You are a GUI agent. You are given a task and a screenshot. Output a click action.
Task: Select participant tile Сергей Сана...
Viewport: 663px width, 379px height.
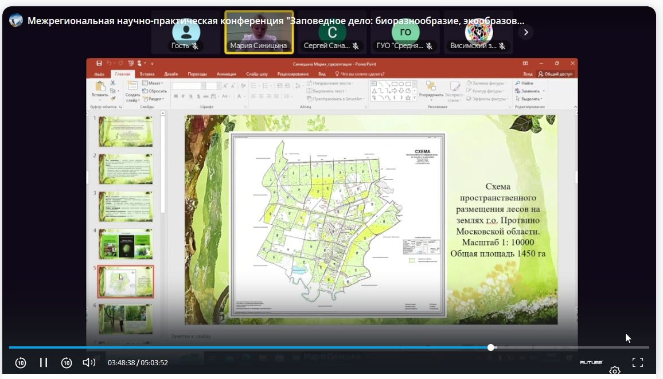[x=332, y=33]
